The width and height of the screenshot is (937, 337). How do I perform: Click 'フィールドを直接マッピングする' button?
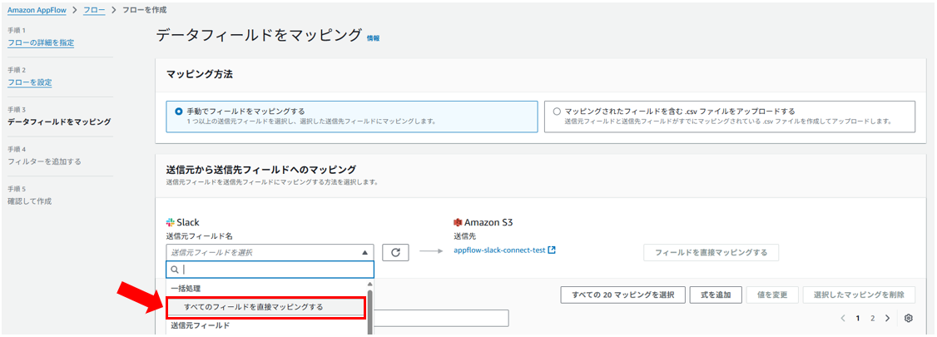tap(711, 253)
